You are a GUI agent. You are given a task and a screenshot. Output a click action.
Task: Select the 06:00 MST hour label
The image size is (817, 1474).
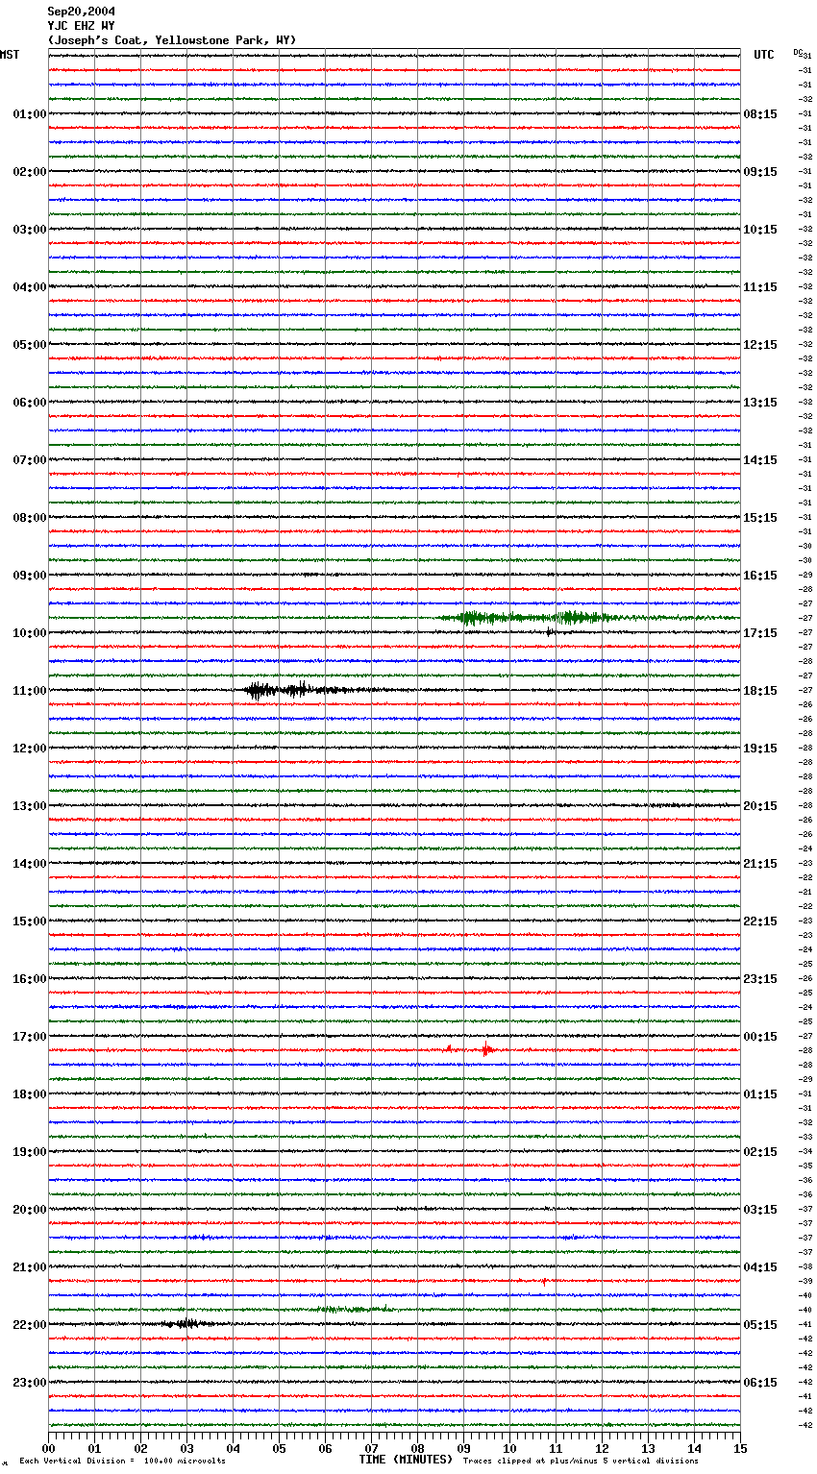(29, 403)
